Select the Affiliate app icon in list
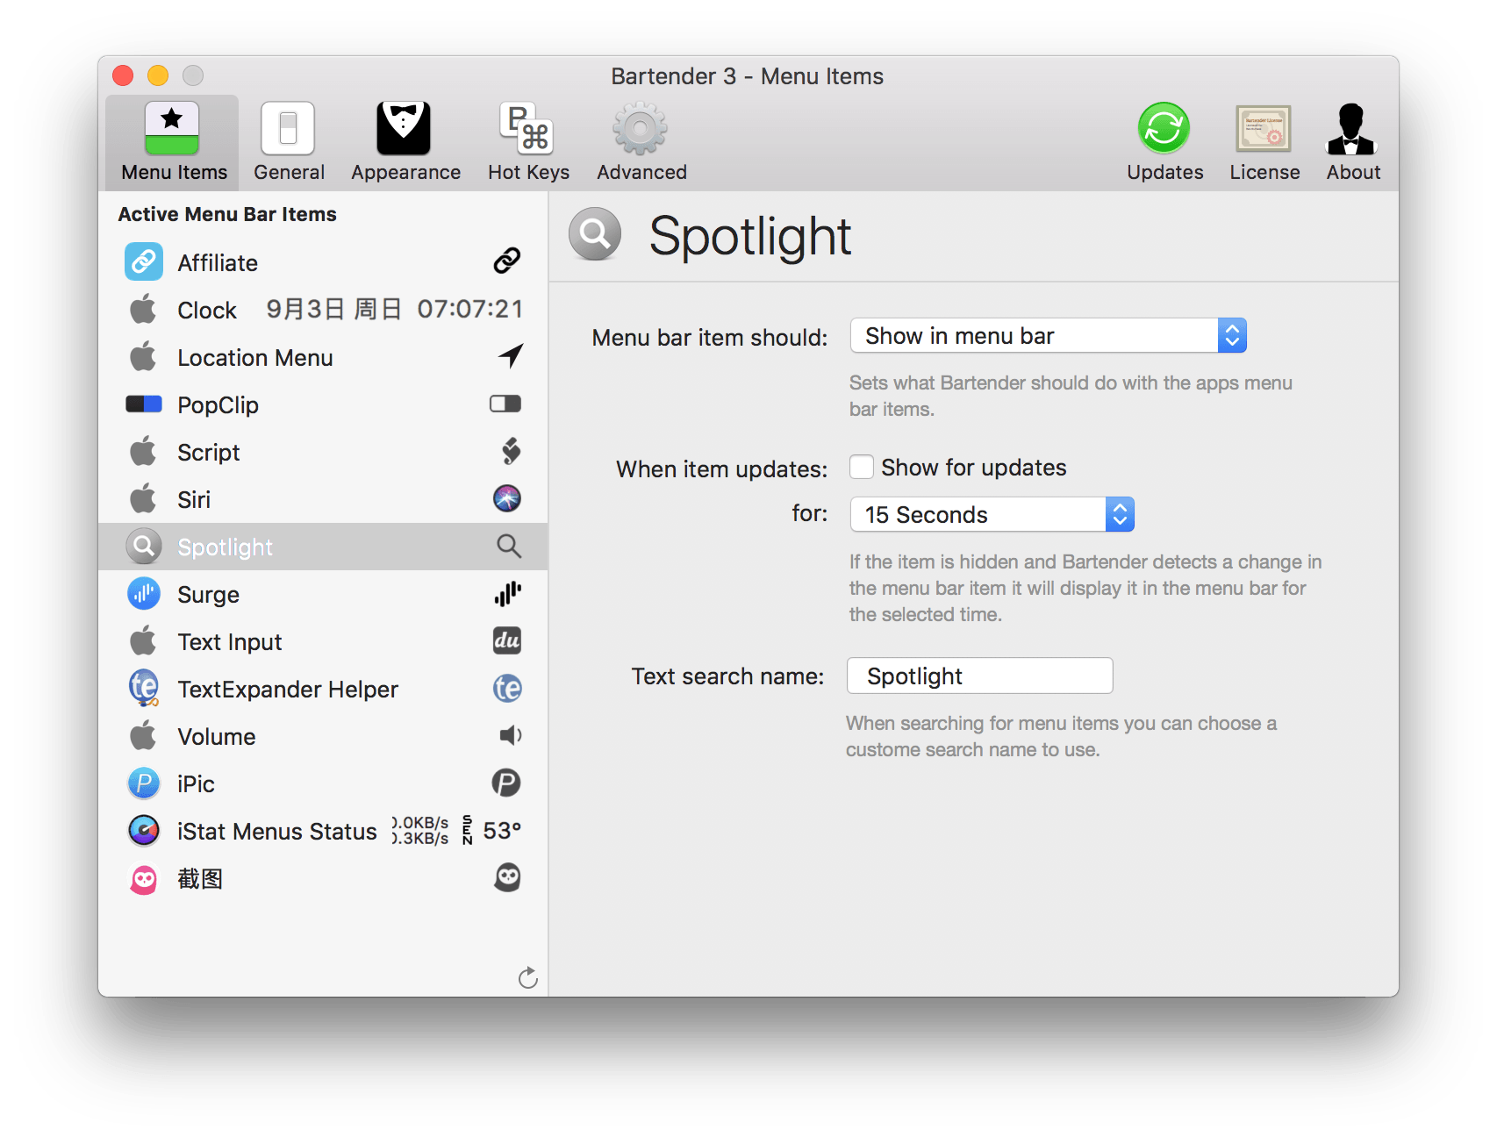This screenshot has height=1137, width=1497. pyautogui.click(x=144, y=261)
